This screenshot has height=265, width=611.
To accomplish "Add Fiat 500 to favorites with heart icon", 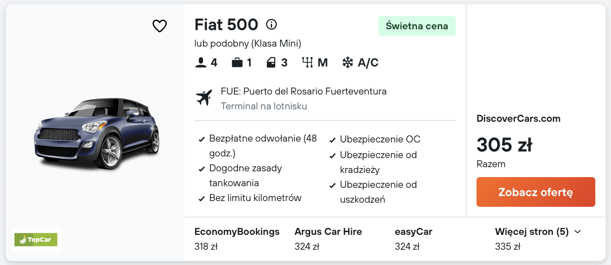I will (x=160, y=26).
